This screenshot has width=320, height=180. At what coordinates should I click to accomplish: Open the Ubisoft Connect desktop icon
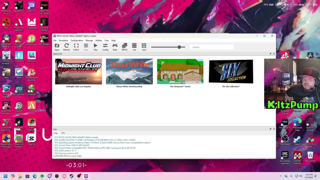pos(19,108)
